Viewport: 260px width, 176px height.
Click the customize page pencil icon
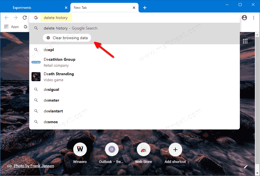tap(246, 167)
